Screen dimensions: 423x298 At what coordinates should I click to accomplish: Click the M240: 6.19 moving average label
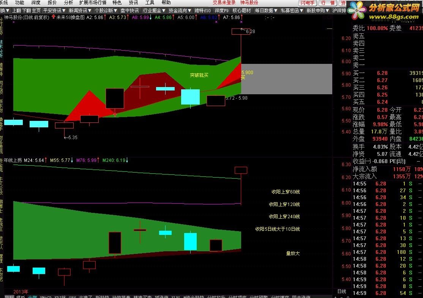pyautogui.click(x=115, y=160)
